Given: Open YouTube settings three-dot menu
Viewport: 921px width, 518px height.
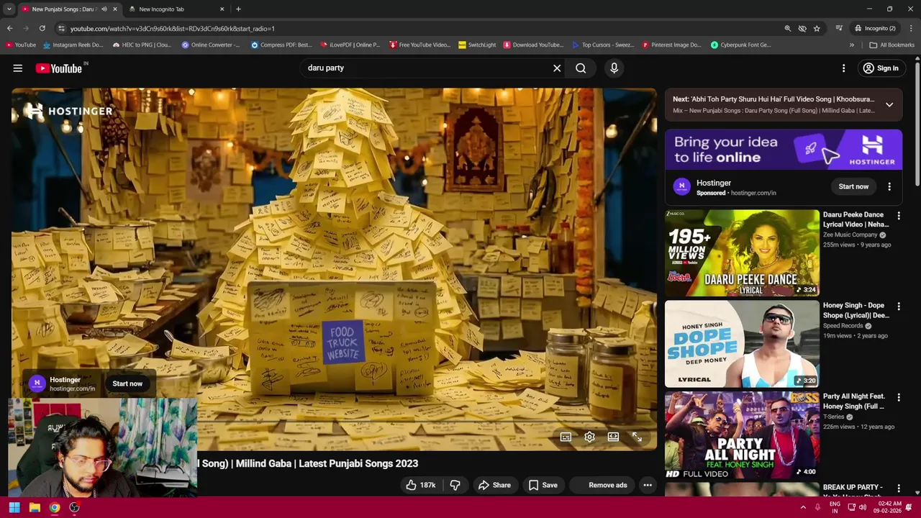Looking at the screenshot, I should [844, 68].
